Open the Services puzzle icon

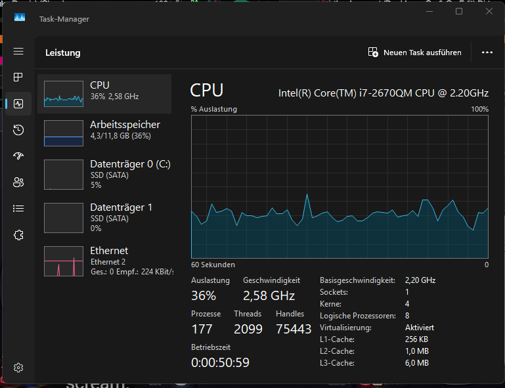[x=18, y=235]
